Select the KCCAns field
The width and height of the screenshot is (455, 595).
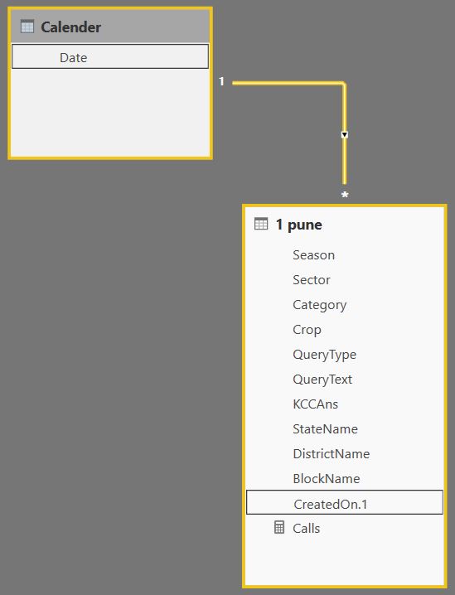tap(315, 404)
